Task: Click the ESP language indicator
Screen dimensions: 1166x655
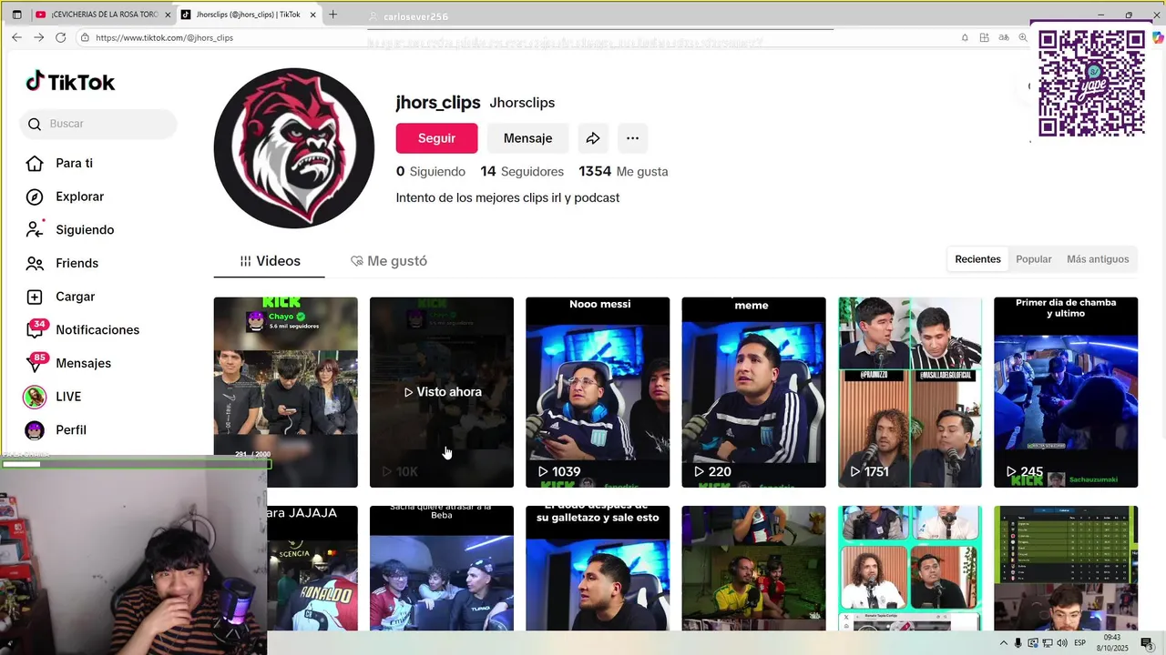Action: pyautogui.click(x=1079, y=643)
